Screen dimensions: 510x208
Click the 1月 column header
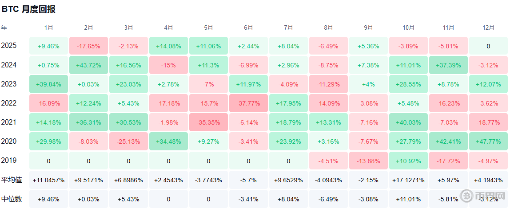point(48,28)
